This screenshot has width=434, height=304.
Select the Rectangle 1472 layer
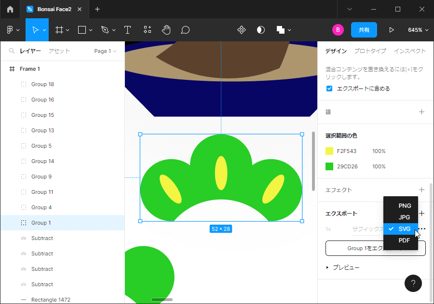pos(63,300)
